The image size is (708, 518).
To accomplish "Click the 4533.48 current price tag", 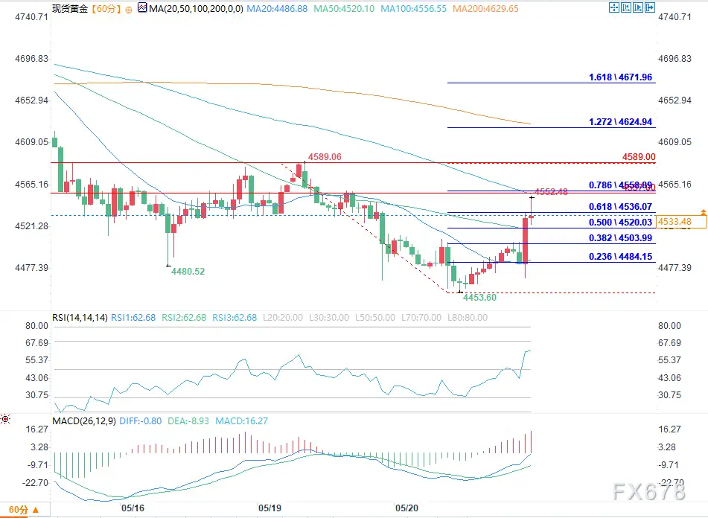I will pos(681,222).
